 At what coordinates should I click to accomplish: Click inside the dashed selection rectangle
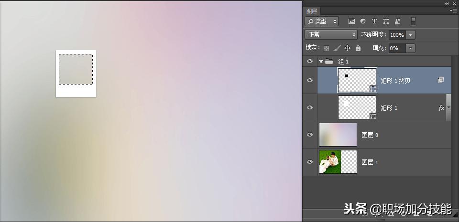pyautogui.click(x=76, y=69)
